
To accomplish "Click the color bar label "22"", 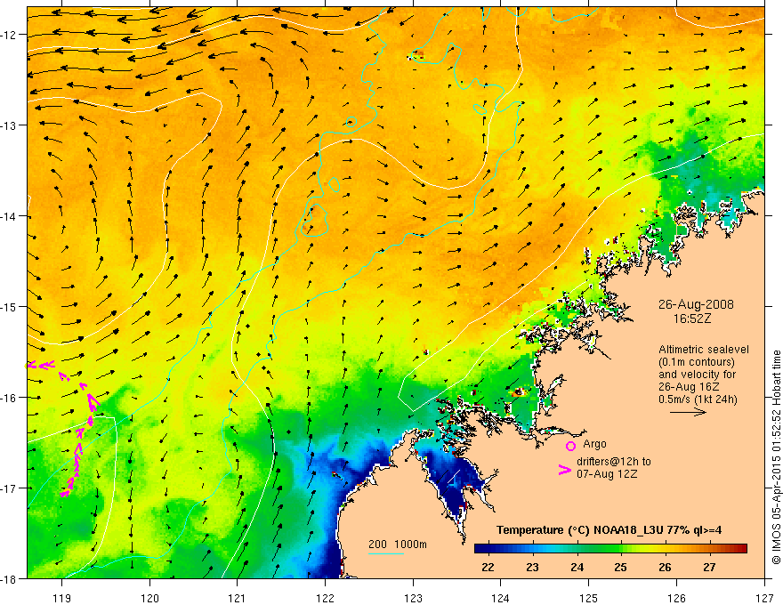I will pyautogui.click(x=488, y=567).
